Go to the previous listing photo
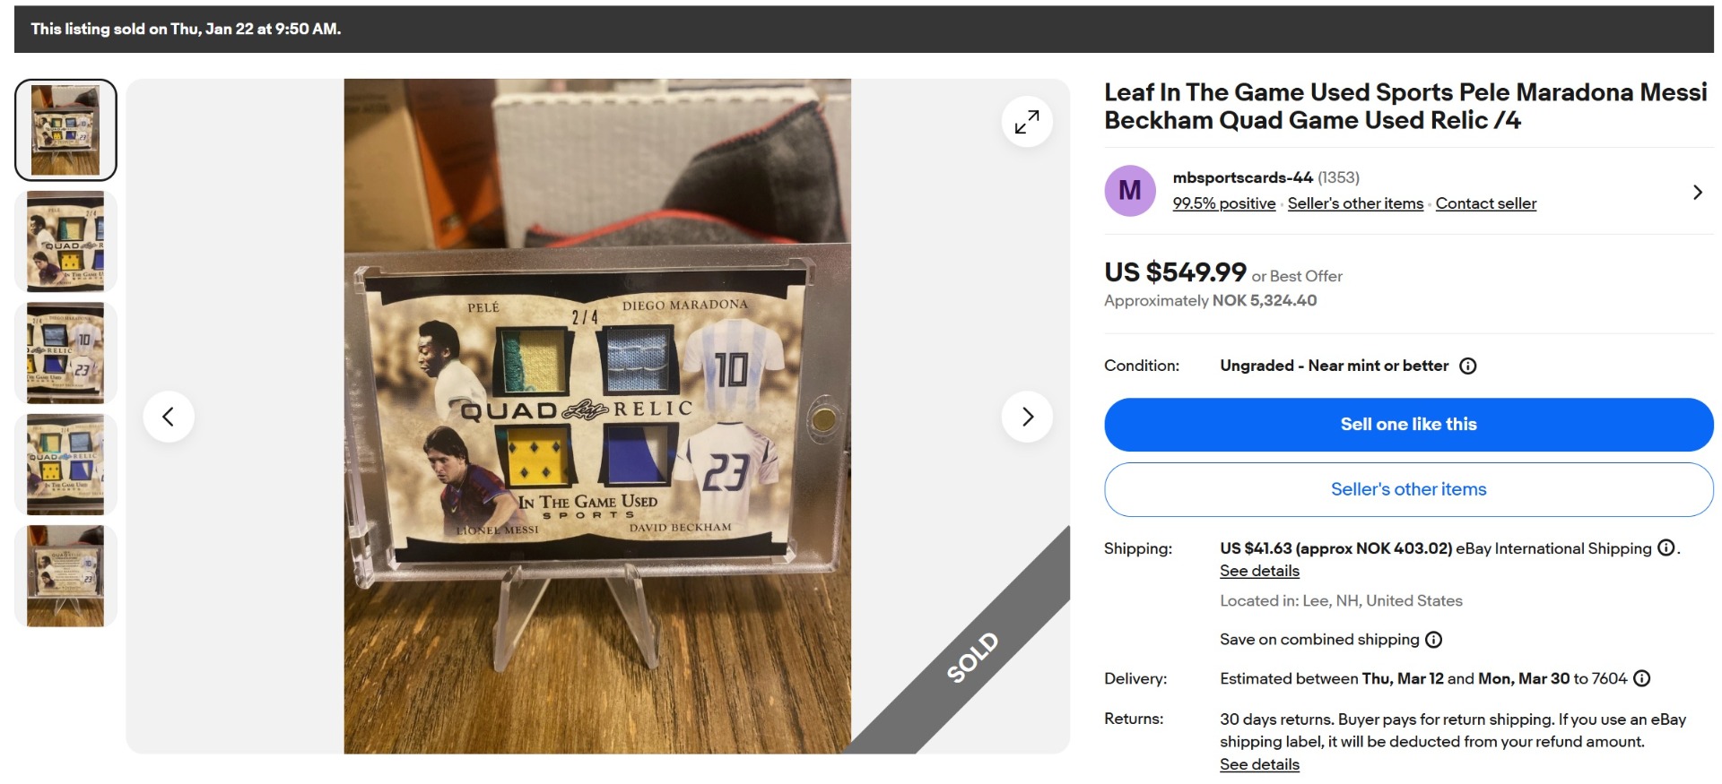Screen dimensions: 1722x784 (x=169, y=417)
